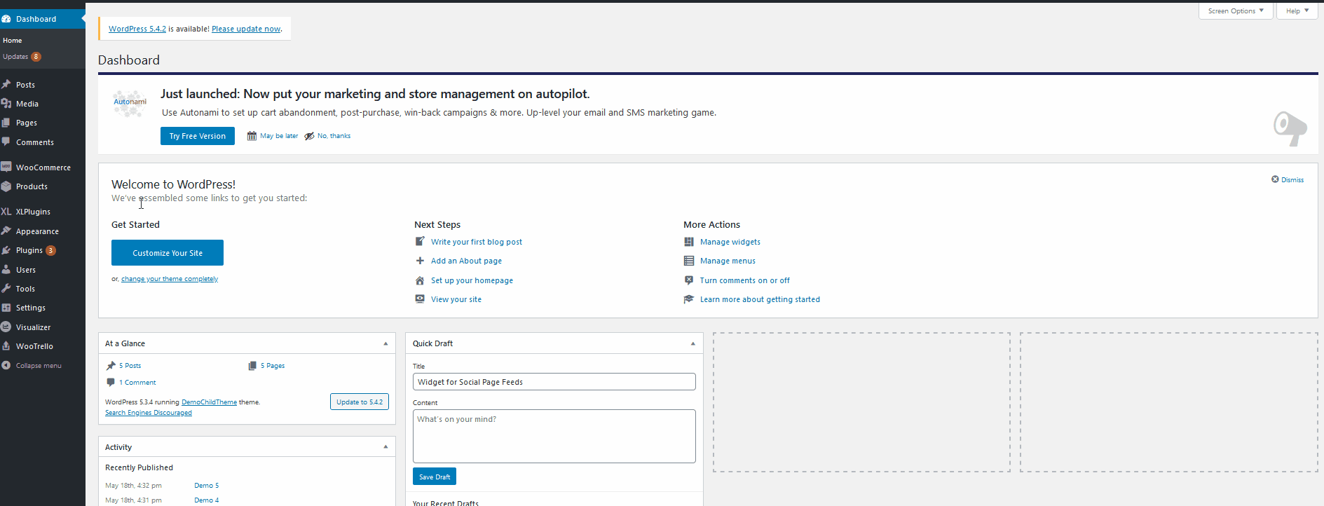Click the Collapse menu arrow icon
Screen dimensions: 1324x506
pyautogui.click(x=6, y=365)
